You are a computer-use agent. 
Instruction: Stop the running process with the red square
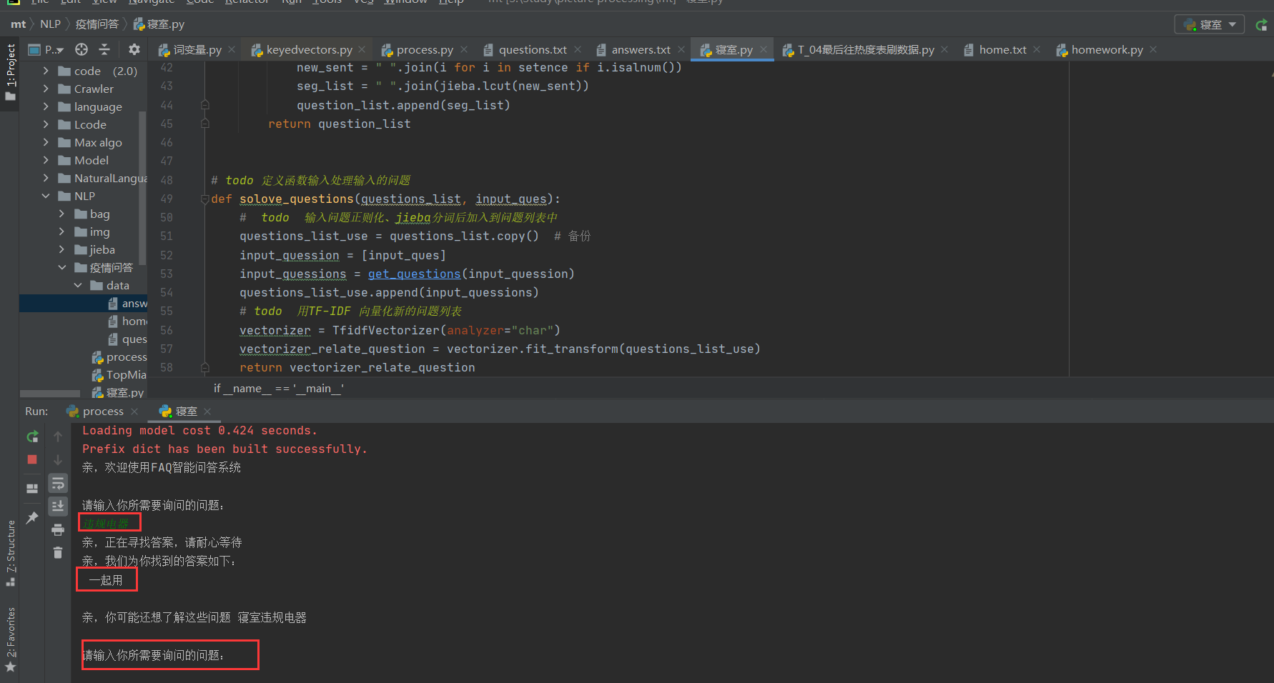coord(32,459)
